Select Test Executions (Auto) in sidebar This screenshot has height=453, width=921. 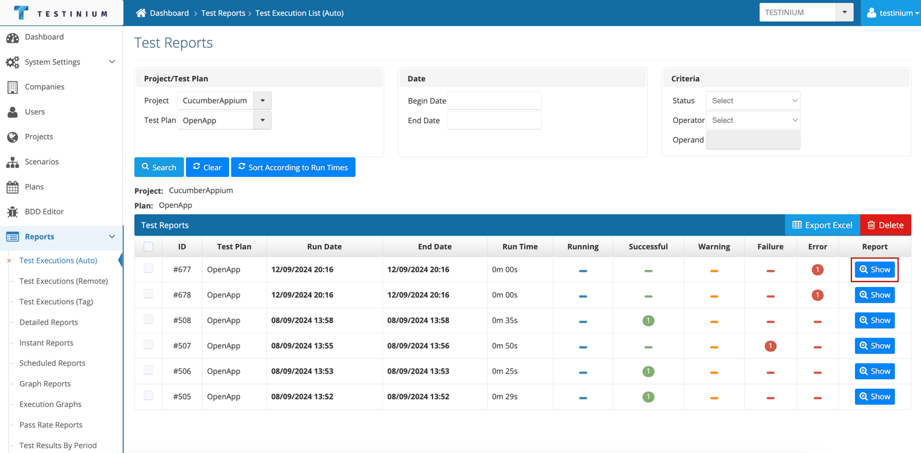click(x=58, y=260)
